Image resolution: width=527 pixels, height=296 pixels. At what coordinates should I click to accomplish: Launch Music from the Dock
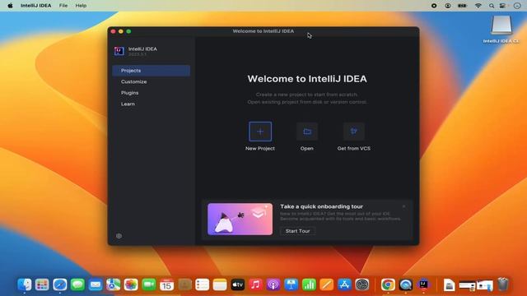pyautogui.click(x=255, y=284)
